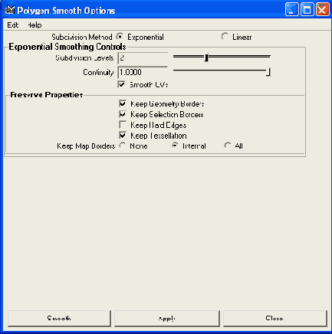Enable Keep Hard Edges checkbox
This screenshot has height=334, width=332.
coord(123,125)
